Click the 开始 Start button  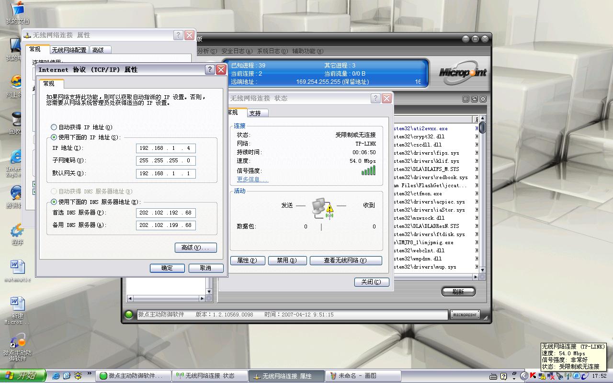tap(23, 376)
